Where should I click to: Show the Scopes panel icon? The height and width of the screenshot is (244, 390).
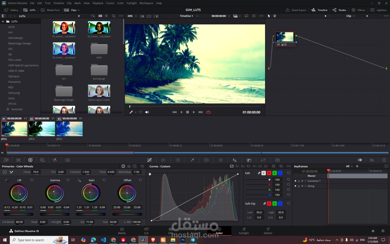pyautogui.click(x=372, y=160)
